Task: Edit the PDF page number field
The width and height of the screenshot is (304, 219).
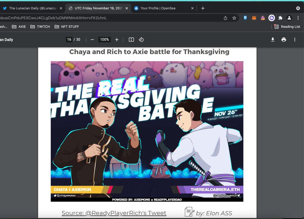Action: tap(69, 39)
